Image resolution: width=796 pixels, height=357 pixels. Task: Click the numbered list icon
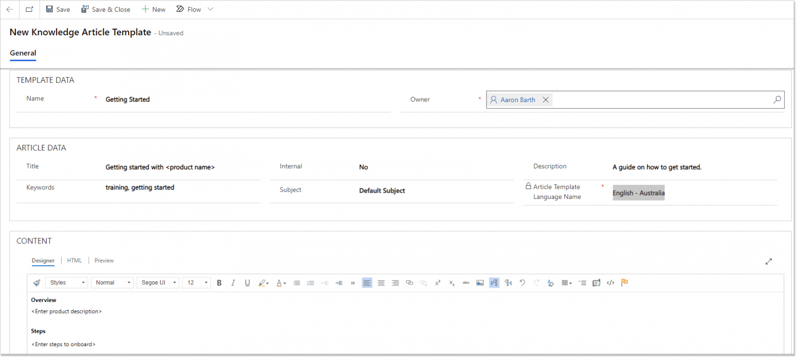[x=310, y=283]
